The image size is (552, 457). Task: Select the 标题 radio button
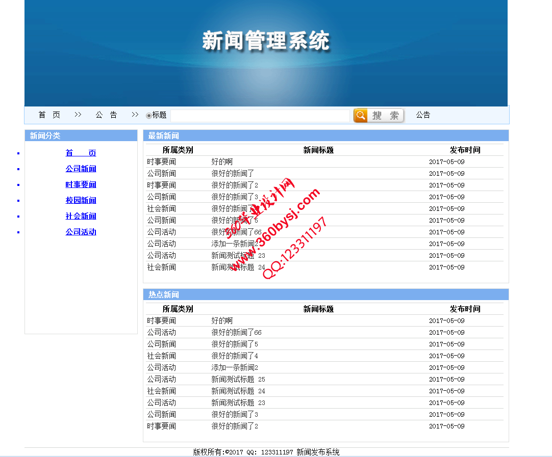coord(149,116)
